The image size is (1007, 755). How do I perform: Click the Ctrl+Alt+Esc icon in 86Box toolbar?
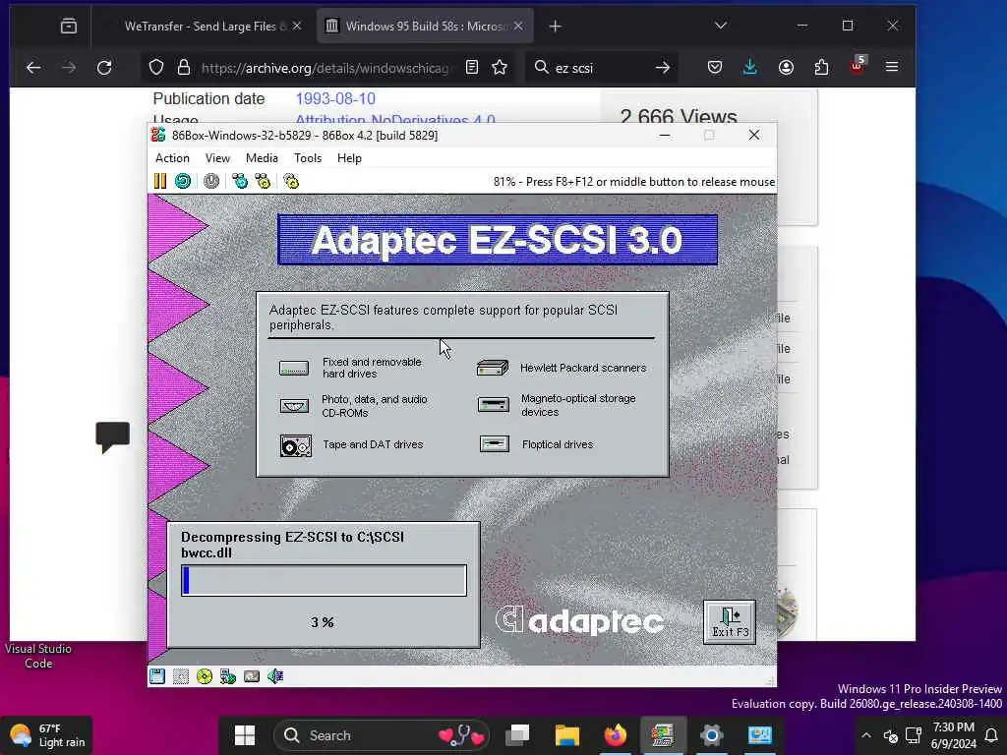pos(263,181)
